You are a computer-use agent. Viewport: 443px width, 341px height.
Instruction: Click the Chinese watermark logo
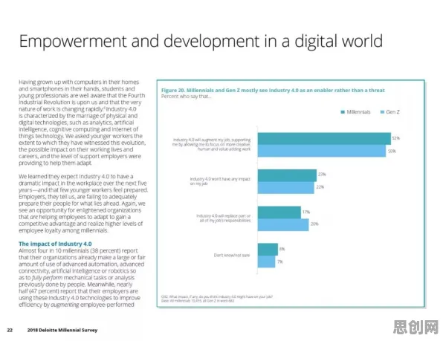coord(416,328)
